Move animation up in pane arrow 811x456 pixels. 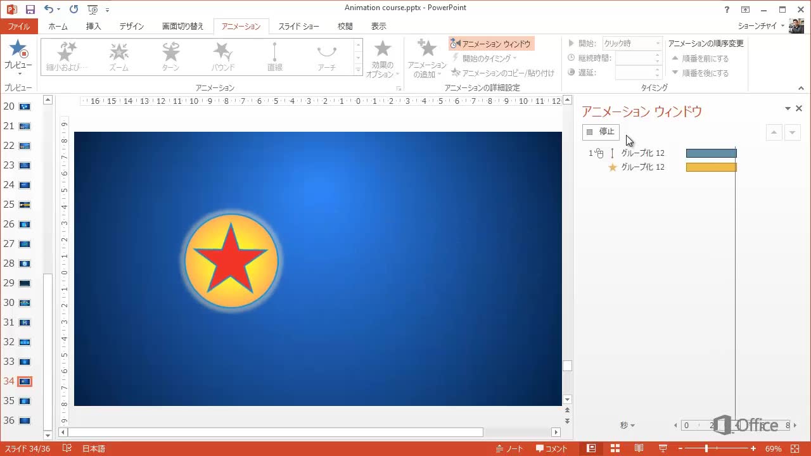(x=774, y=132)
